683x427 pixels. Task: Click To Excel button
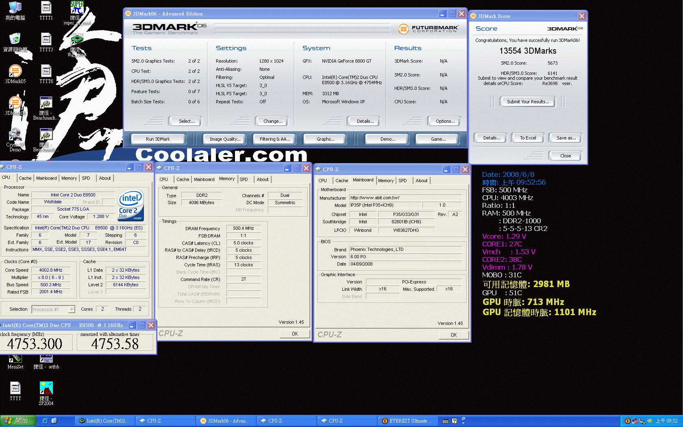528,138
